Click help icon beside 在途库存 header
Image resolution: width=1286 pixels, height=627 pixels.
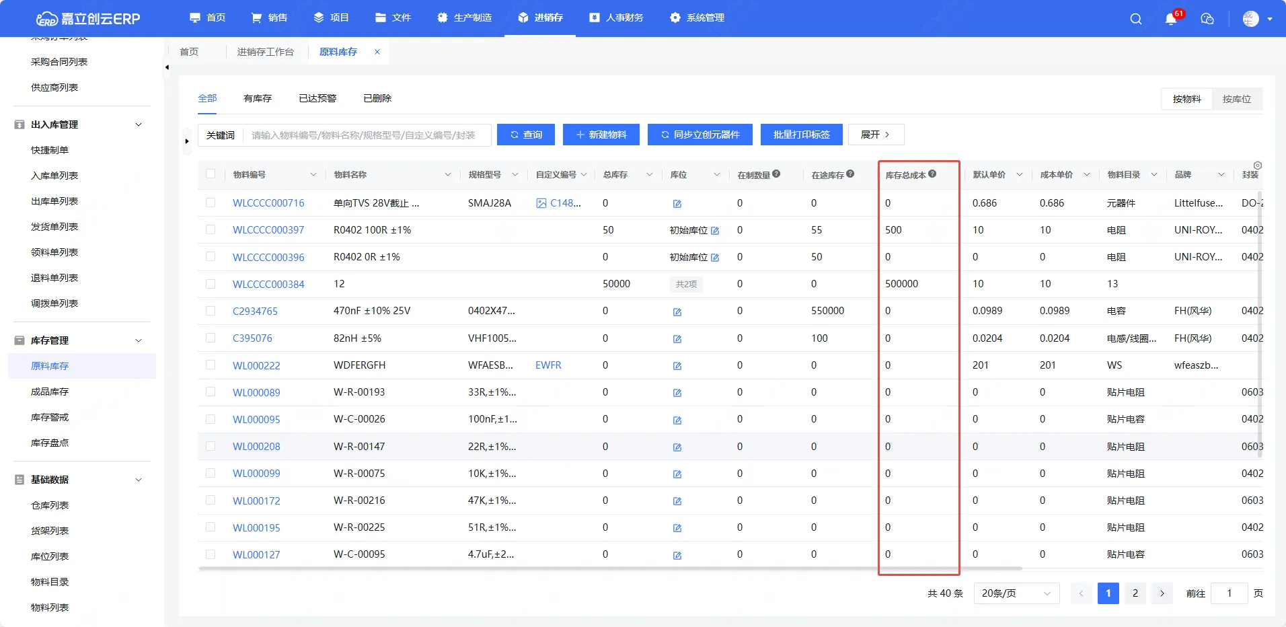coord(850,174)
